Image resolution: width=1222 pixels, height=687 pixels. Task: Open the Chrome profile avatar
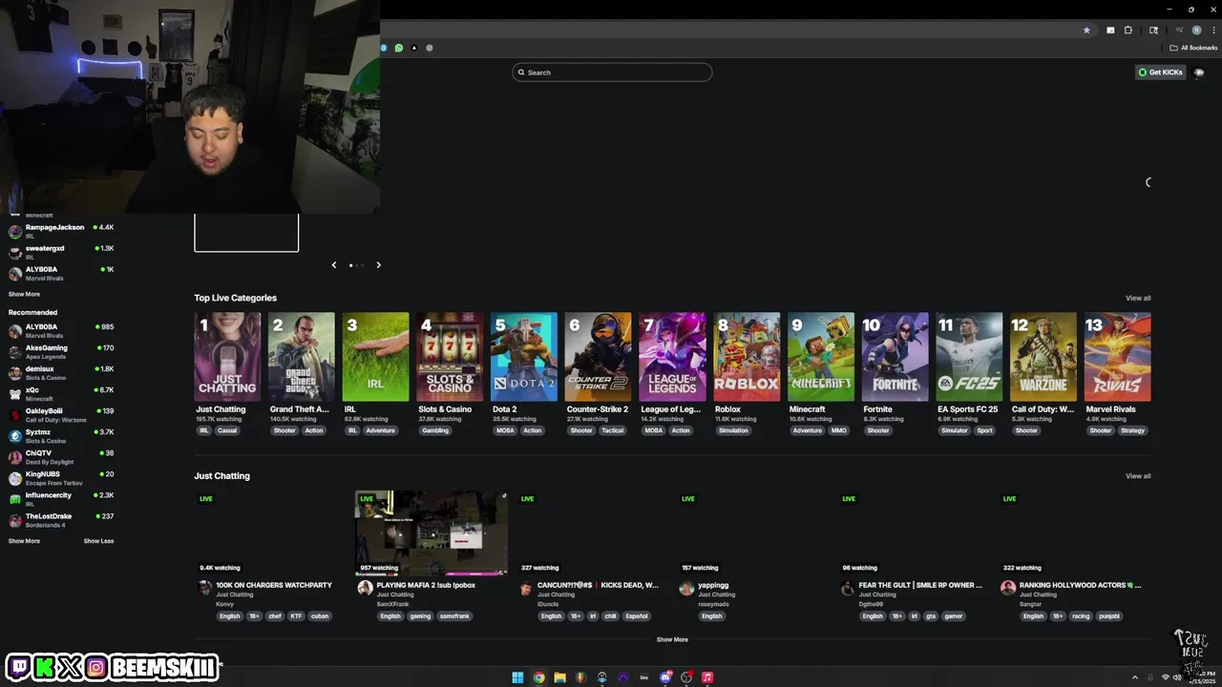[x=1196, y=30]
